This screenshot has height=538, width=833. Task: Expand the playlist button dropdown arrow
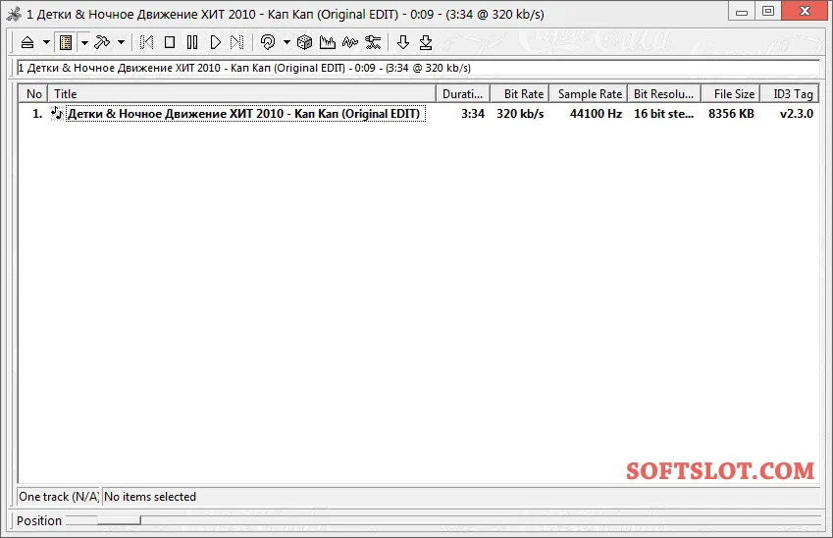(x=84, y=42)
